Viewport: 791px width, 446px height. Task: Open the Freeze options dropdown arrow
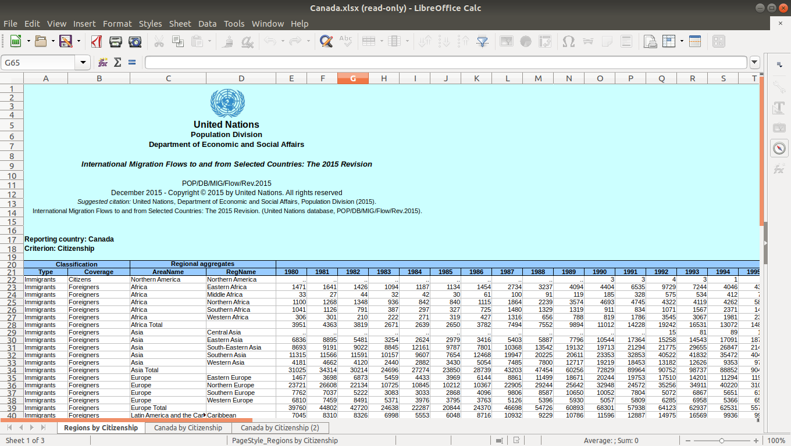point(681,41)
